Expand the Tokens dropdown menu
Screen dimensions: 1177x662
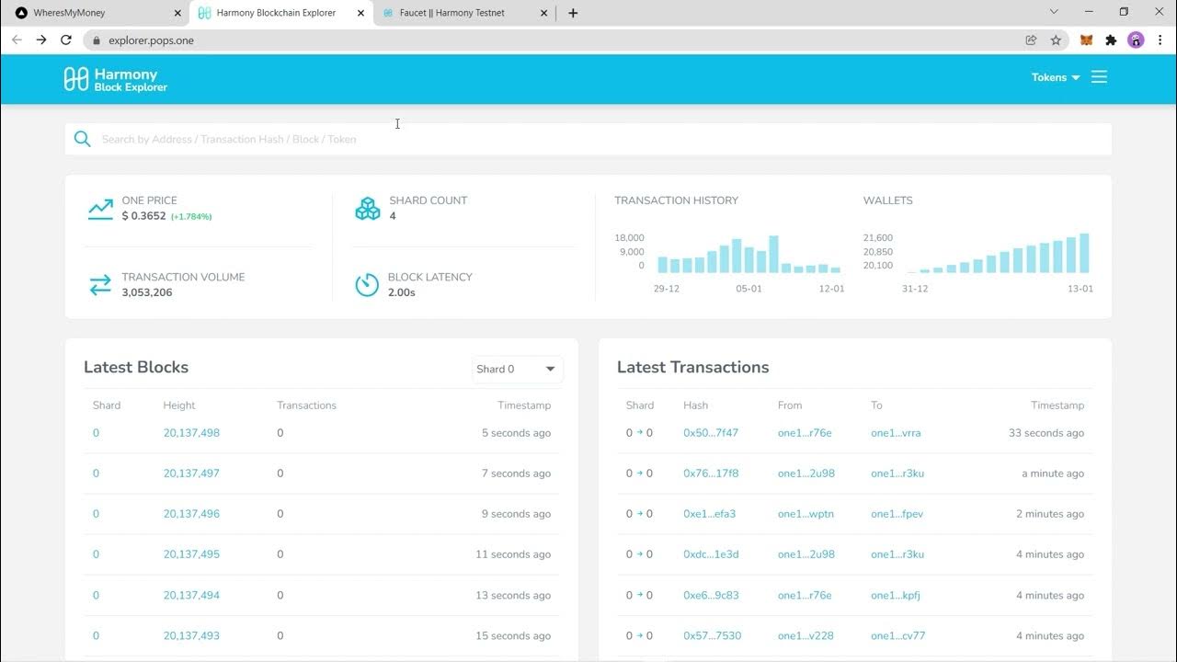tap(1056, 77)
